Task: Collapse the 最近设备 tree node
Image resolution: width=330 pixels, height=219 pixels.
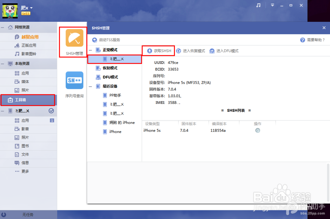Action: (90, 86)
